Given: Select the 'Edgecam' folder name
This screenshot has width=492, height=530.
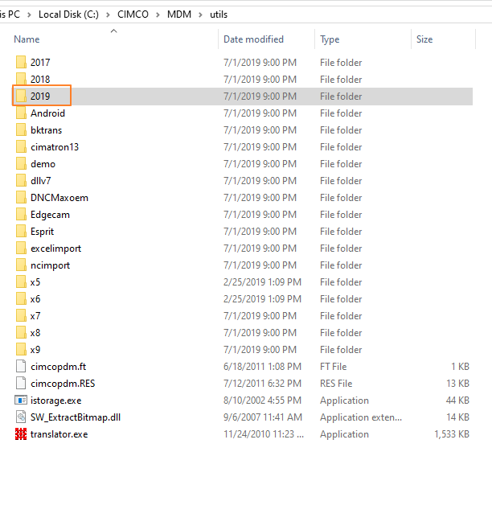Looking at the screenshot, I should (50, 215).
